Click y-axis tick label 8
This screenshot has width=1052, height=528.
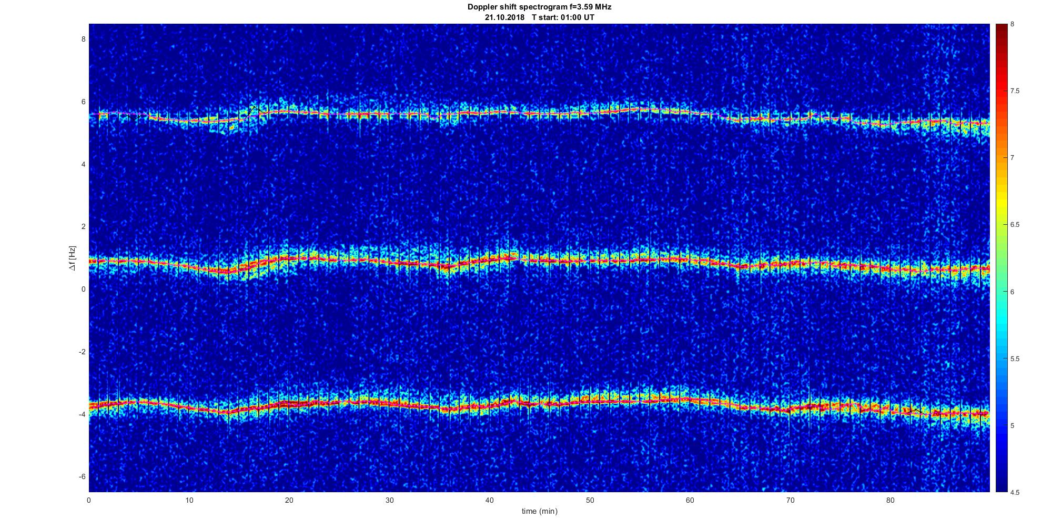point(83,39)
